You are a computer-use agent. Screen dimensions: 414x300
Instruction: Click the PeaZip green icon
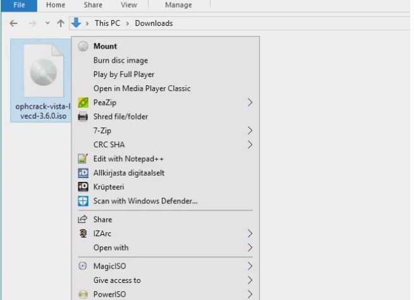(x=83, y=102)
